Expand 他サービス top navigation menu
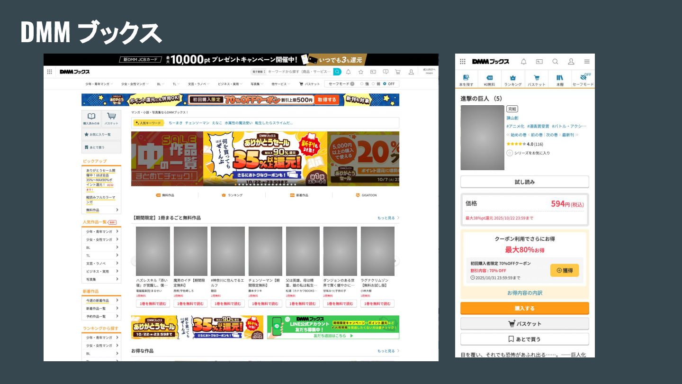 point(282,84)
